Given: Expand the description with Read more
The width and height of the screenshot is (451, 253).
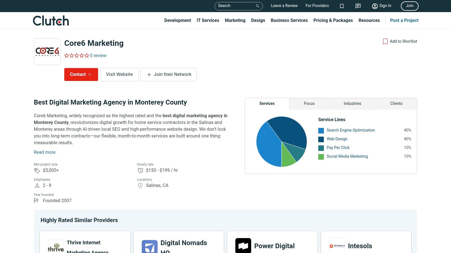Looking at the screenshot, I should point(45,152).
